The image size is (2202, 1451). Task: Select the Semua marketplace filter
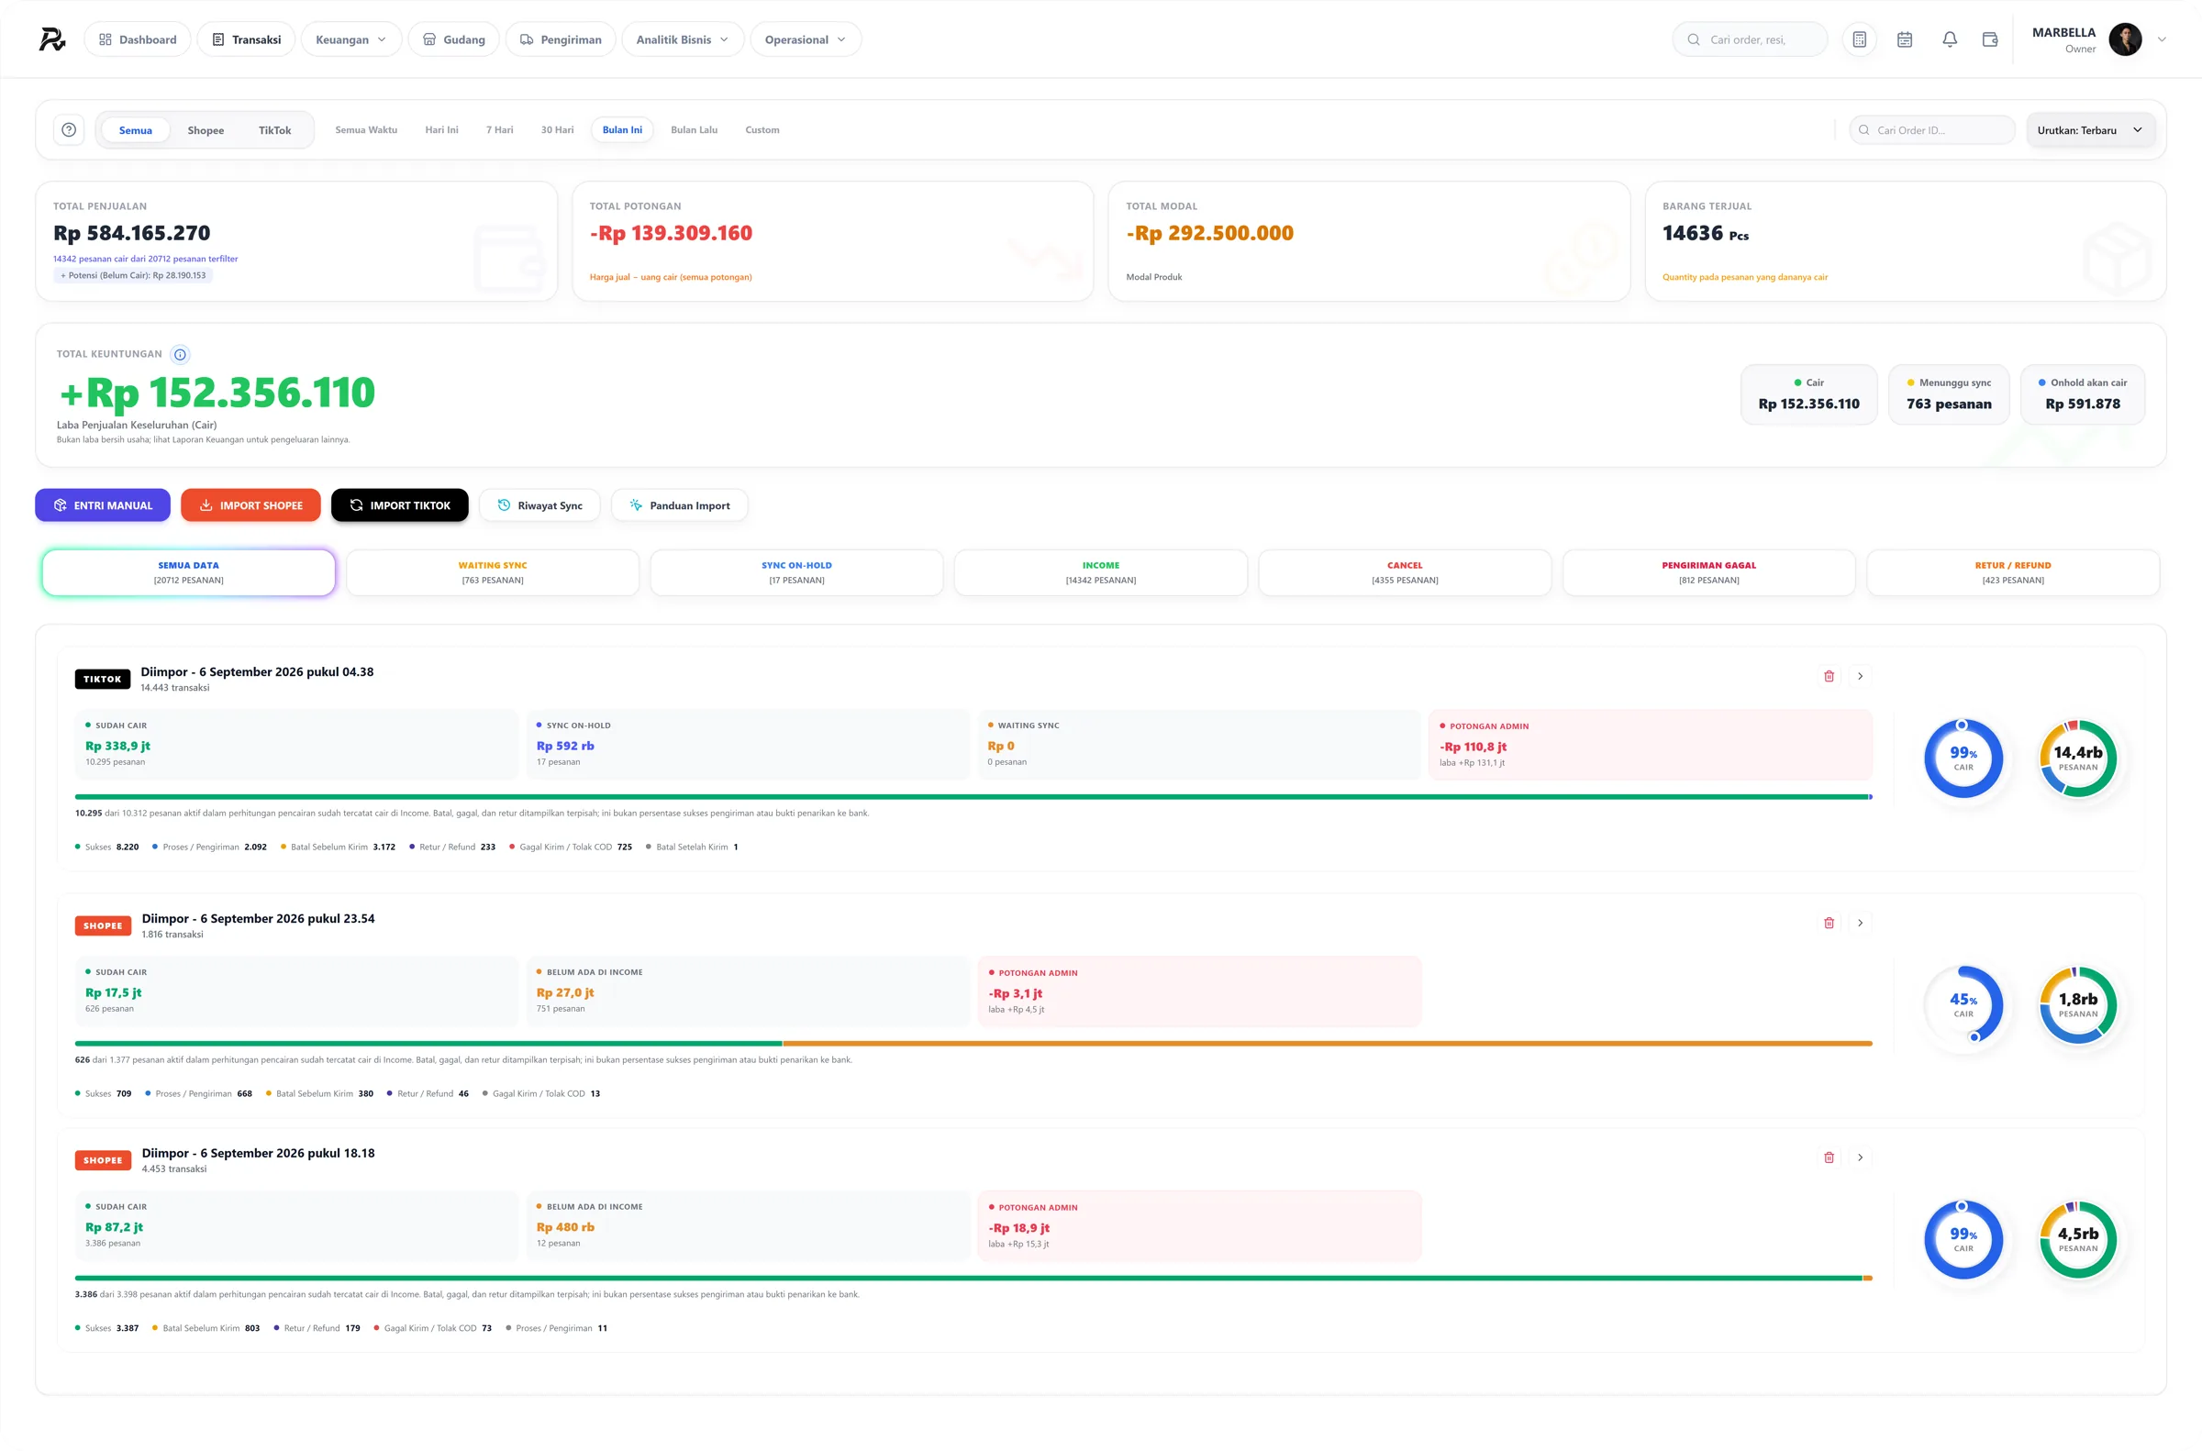pos(135,130)
